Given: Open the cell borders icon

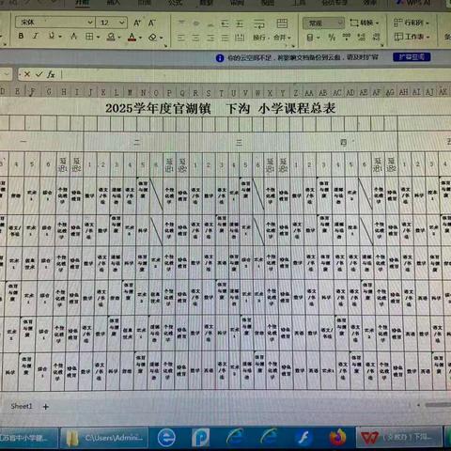Looking at the screenshot, I should 89,37.
